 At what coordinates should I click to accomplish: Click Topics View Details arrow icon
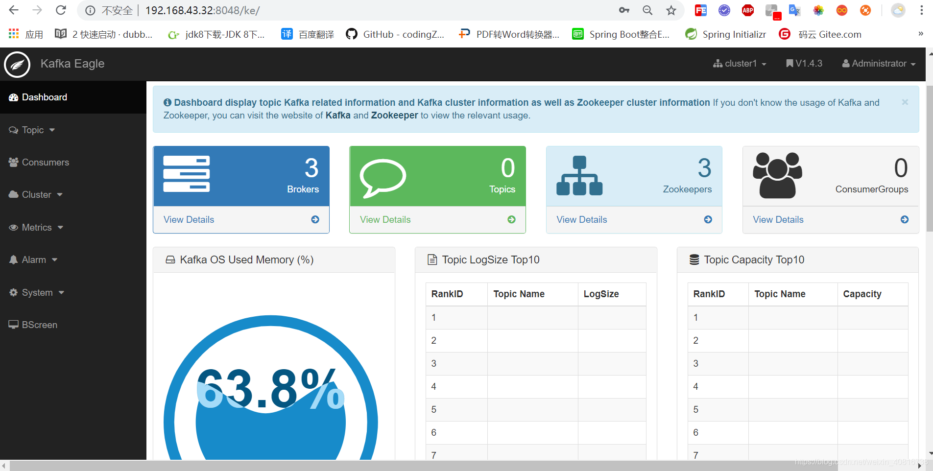[x=512, y=219]
